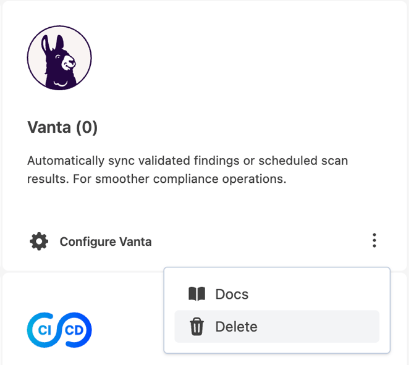Click the Vanta (0) heading
The image size is (414, 365).
coord(62,128)
